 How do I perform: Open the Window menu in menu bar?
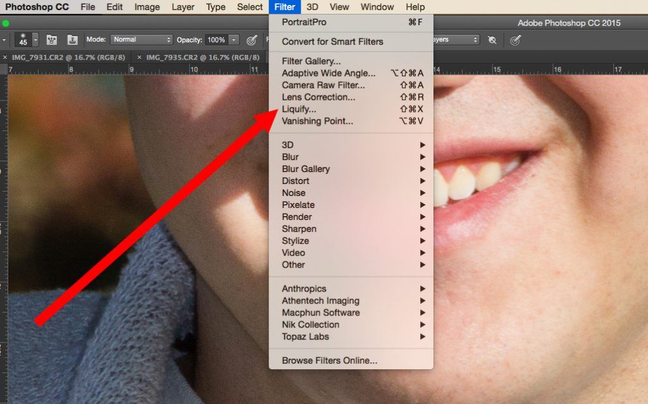(377, 7)
